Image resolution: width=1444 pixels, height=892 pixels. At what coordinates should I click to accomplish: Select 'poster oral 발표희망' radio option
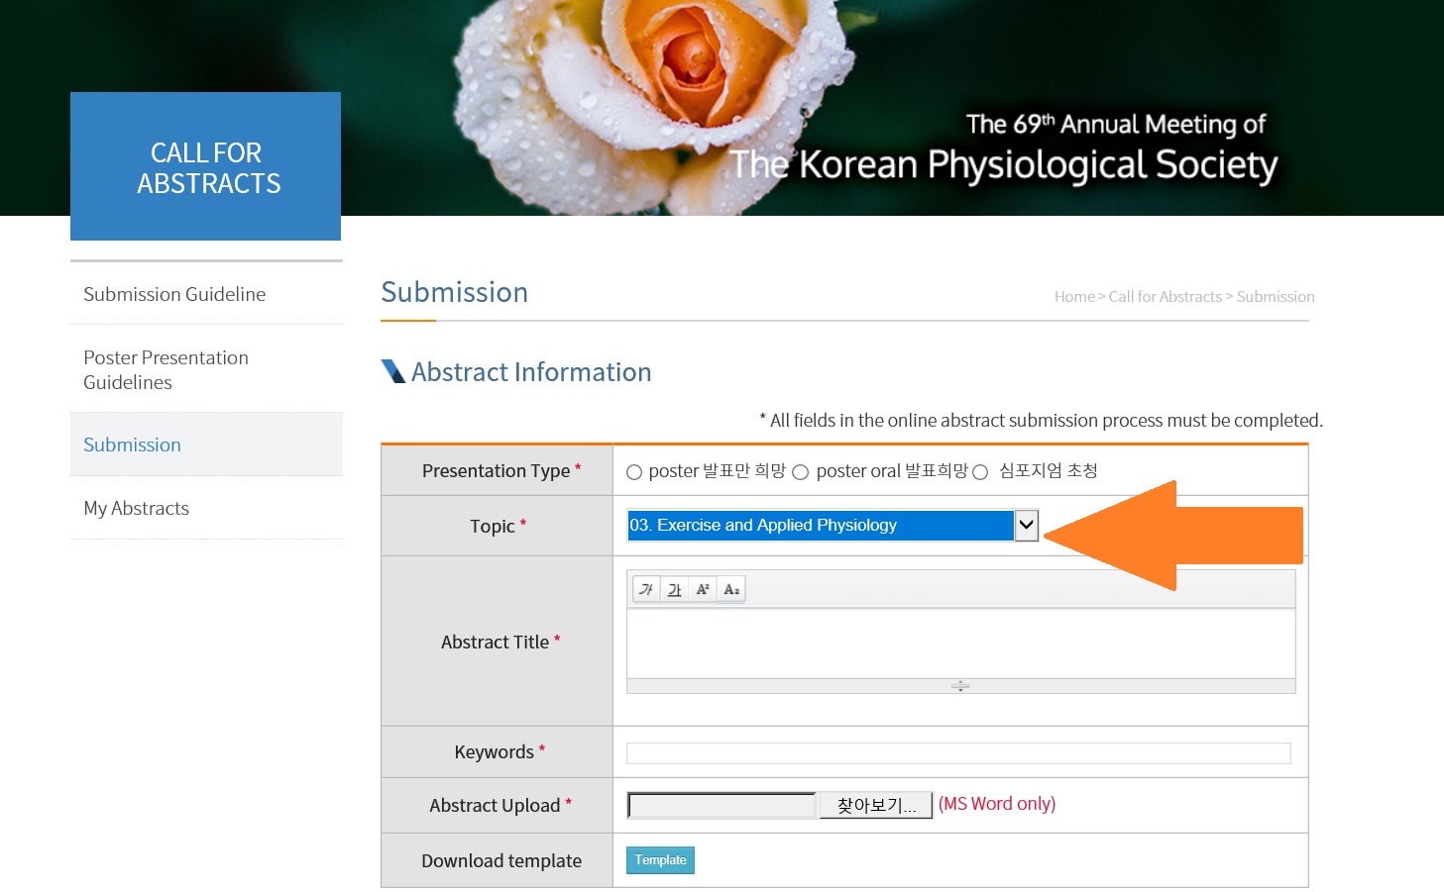click(801, 472)
